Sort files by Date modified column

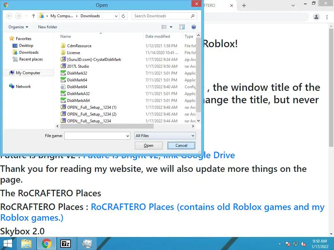coord(158,36)
